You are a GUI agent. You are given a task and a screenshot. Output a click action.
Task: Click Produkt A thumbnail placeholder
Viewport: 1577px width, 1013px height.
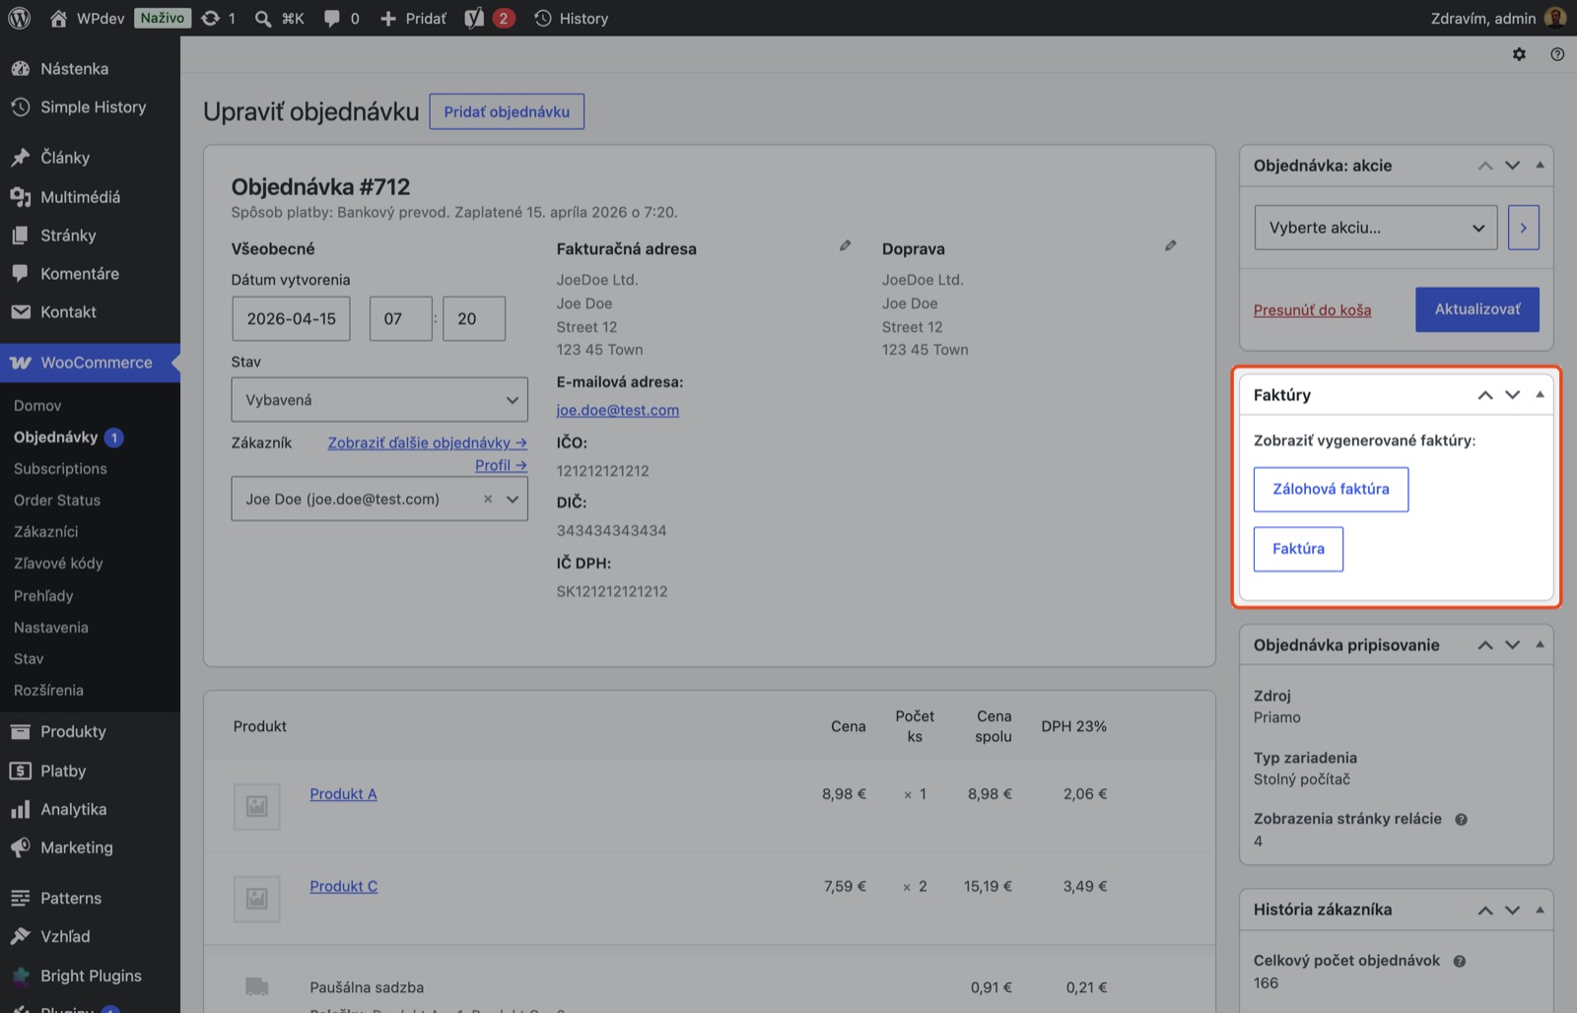(257, 806)
